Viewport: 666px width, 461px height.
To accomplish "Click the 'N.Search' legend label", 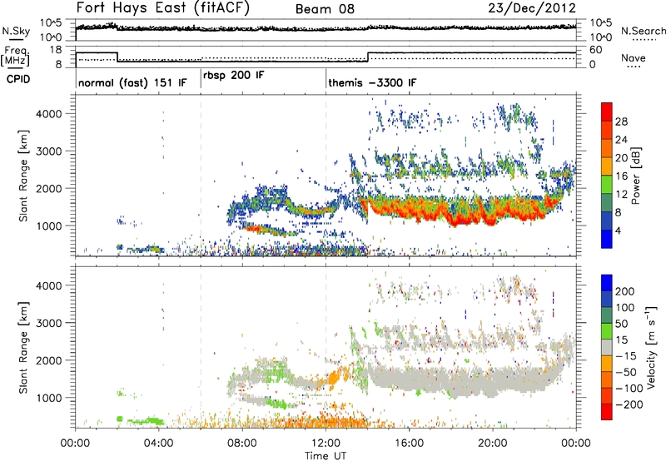I will click(x=643, y=31).
